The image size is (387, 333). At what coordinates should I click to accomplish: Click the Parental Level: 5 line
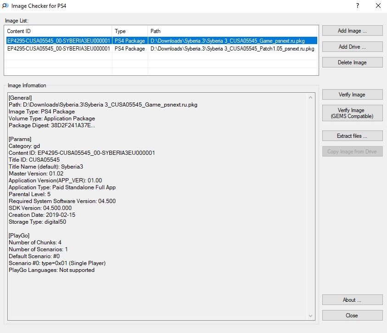(x=30, y=194)
